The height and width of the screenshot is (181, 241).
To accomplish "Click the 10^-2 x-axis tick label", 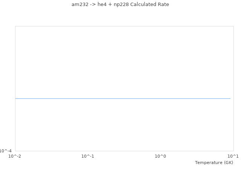I will point(15,156).
